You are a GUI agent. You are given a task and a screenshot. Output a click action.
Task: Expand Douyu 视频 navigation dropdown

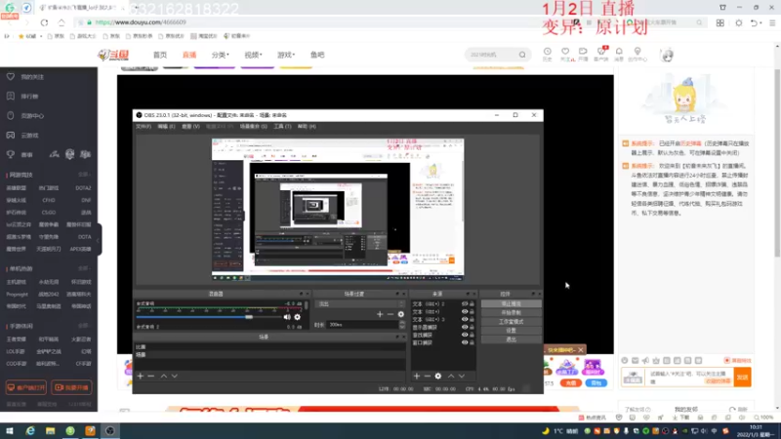pyautogui.click(x=253, y=55)
